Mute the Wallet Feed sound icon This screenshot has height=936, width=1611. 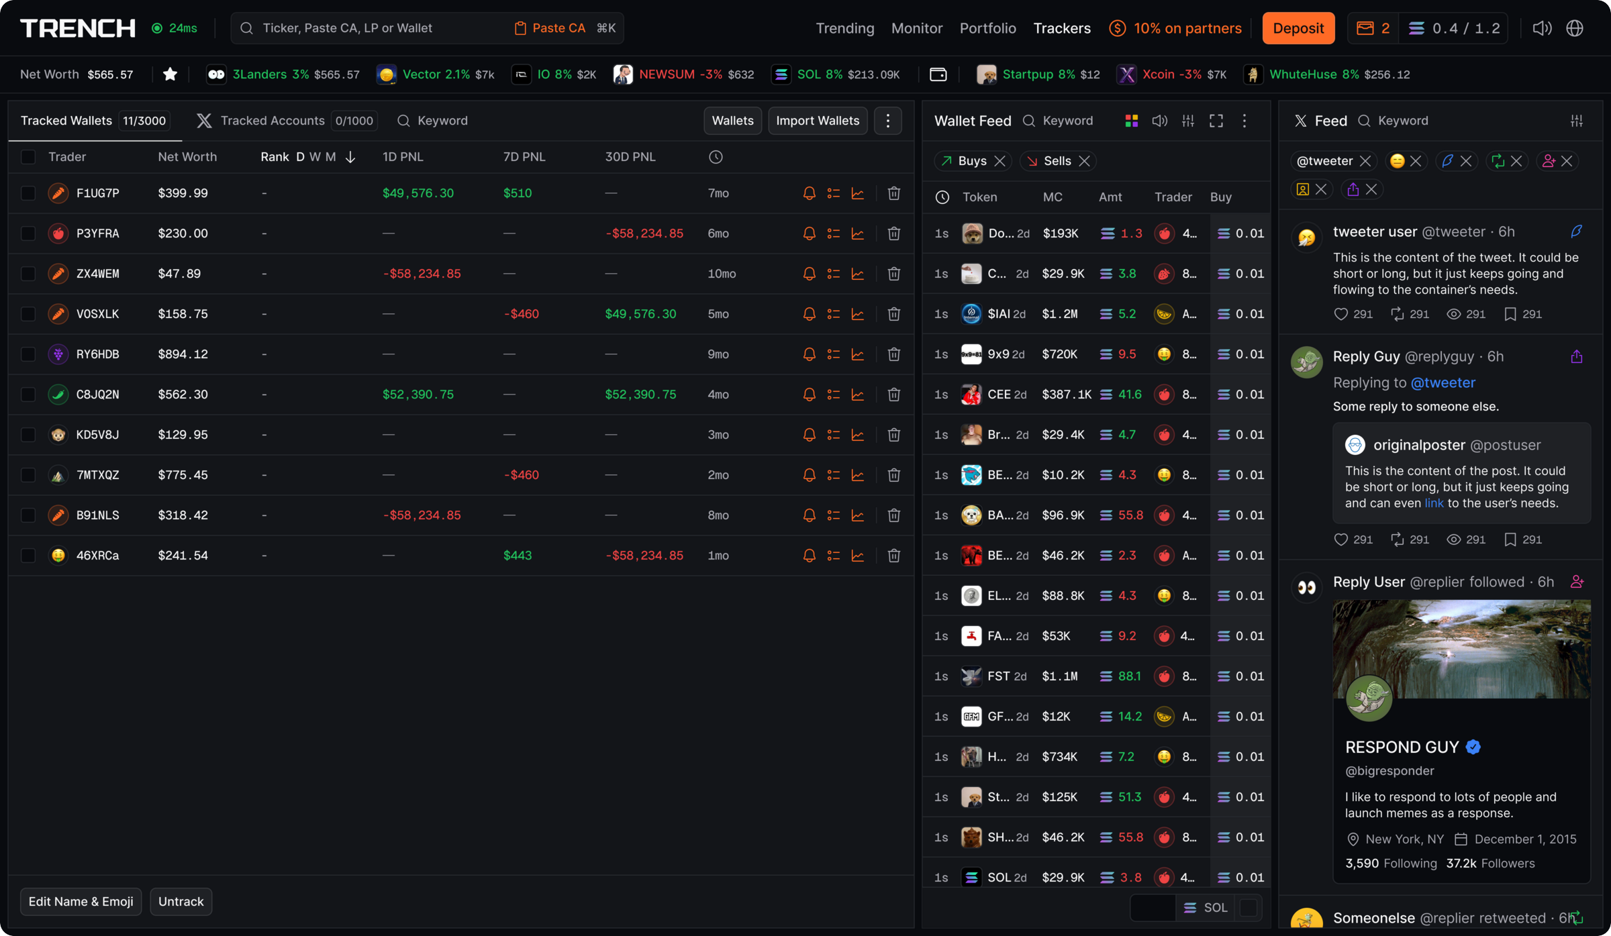(1159, 121)
